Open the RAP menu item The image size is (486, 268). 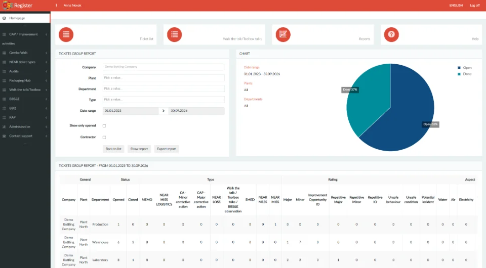[25, 118]
